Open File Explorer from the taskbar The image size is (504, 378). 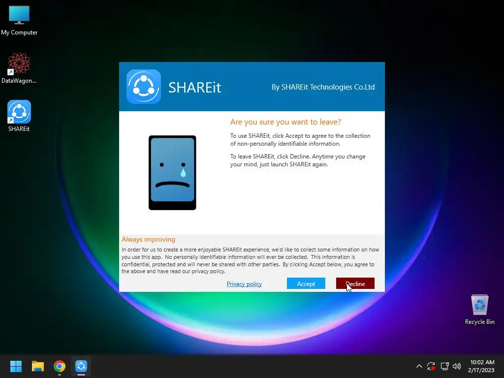37,366
